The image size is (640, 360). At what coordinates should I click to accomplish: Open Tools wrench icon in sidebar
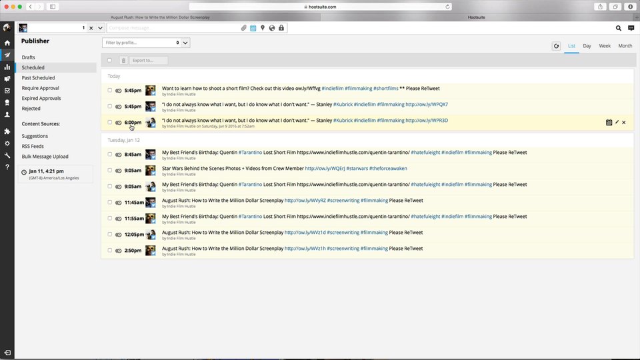[7, 155]
